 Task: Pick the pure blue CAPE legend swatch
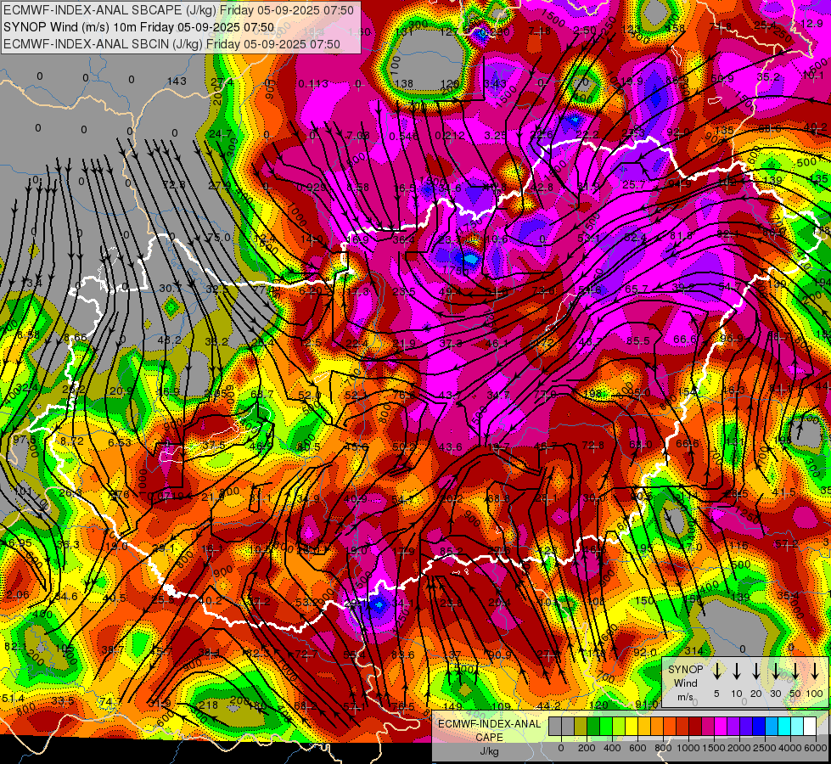point(758,727)
